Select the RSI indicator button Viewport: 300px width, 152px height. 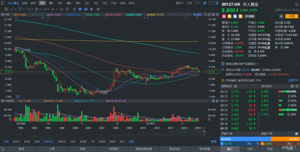122,142
